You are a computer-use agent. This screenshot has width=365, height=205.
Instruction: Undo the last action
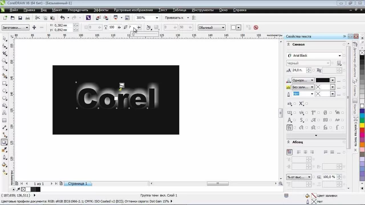62,18
